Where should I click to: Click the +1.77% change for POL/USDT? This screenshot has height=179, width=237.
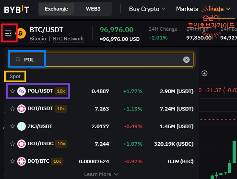click(133, 91)
